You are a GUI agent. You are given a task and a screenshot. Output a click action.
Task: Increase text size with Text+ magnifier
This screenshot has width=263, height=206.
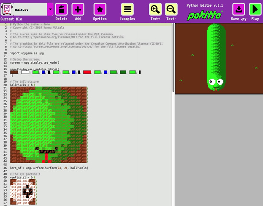[155, 10]
